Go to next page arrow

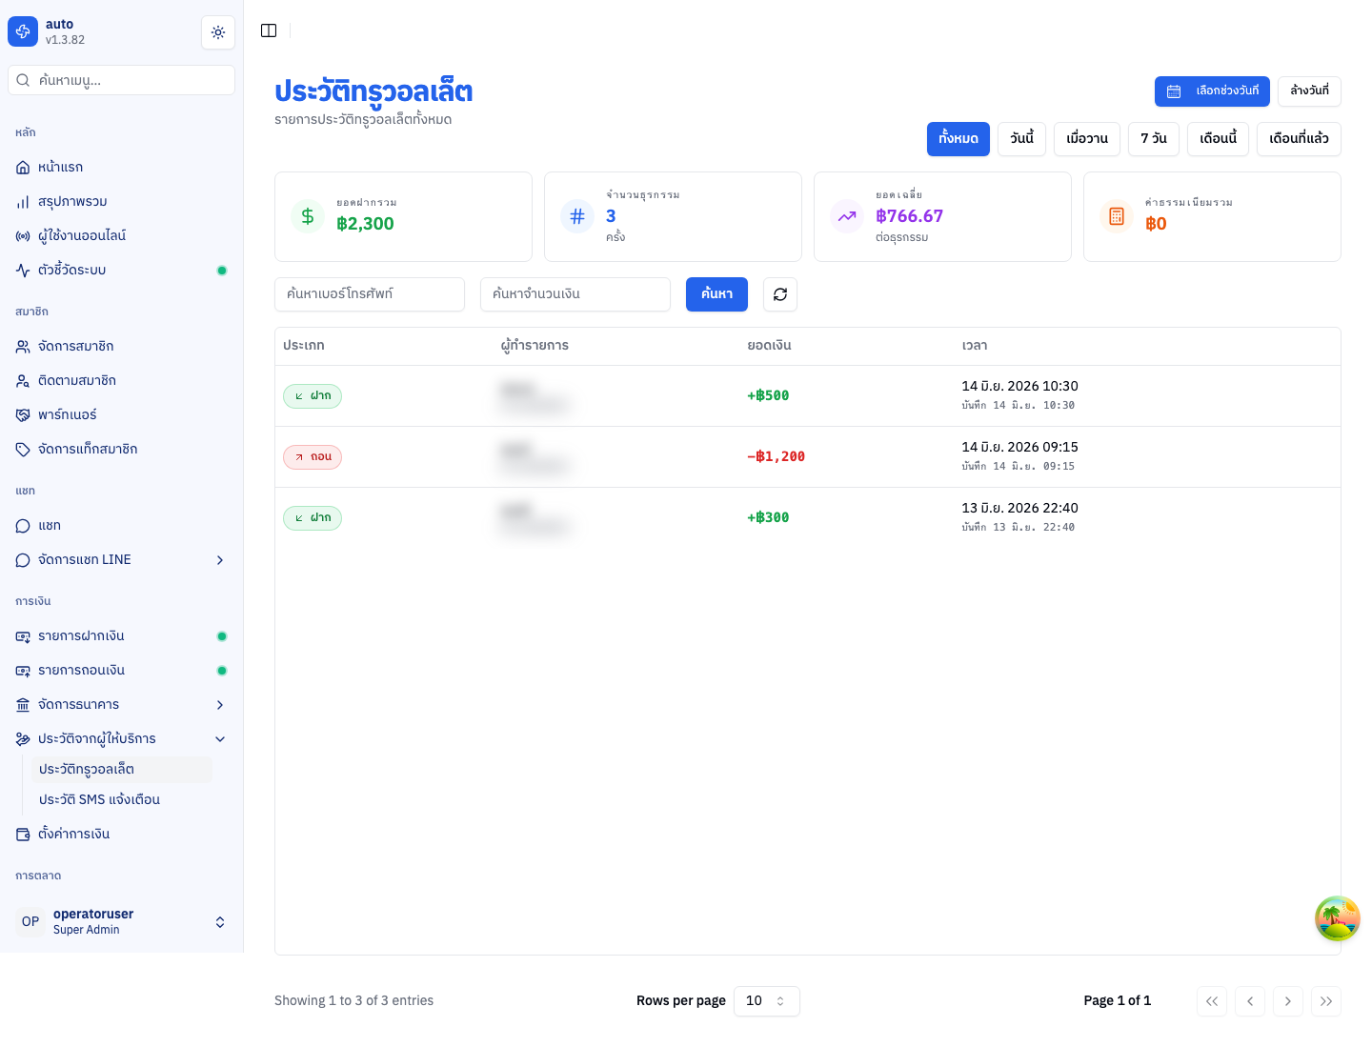[1288, 1001]
